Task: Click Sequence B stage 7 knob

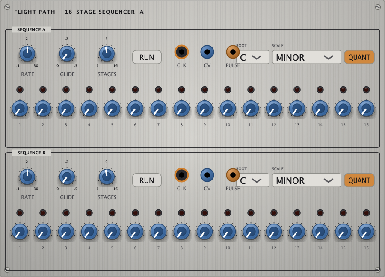Action: coord(158,232)
